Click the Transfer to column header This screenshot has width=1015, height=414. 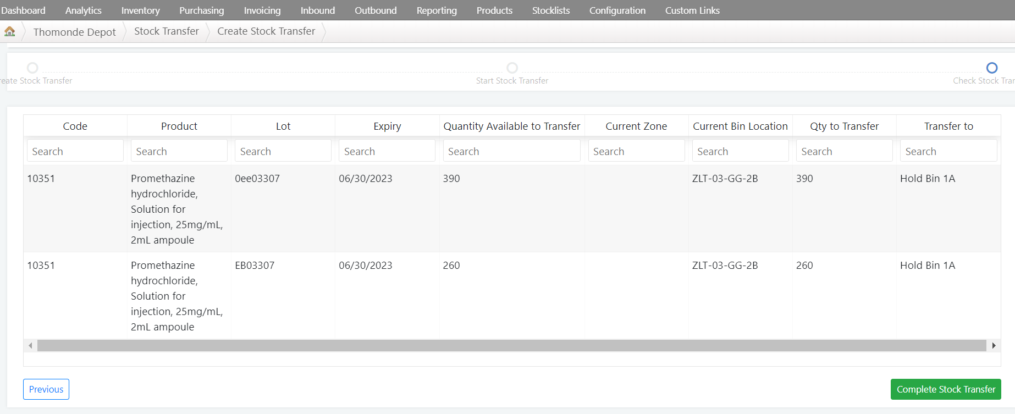click(x=948, y=126)
